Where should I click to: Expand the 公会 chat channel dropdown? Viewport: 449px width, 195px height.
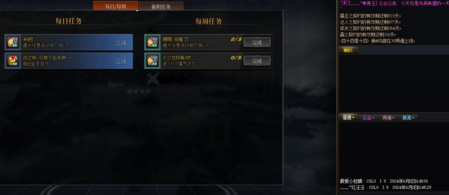click(368, 118)
